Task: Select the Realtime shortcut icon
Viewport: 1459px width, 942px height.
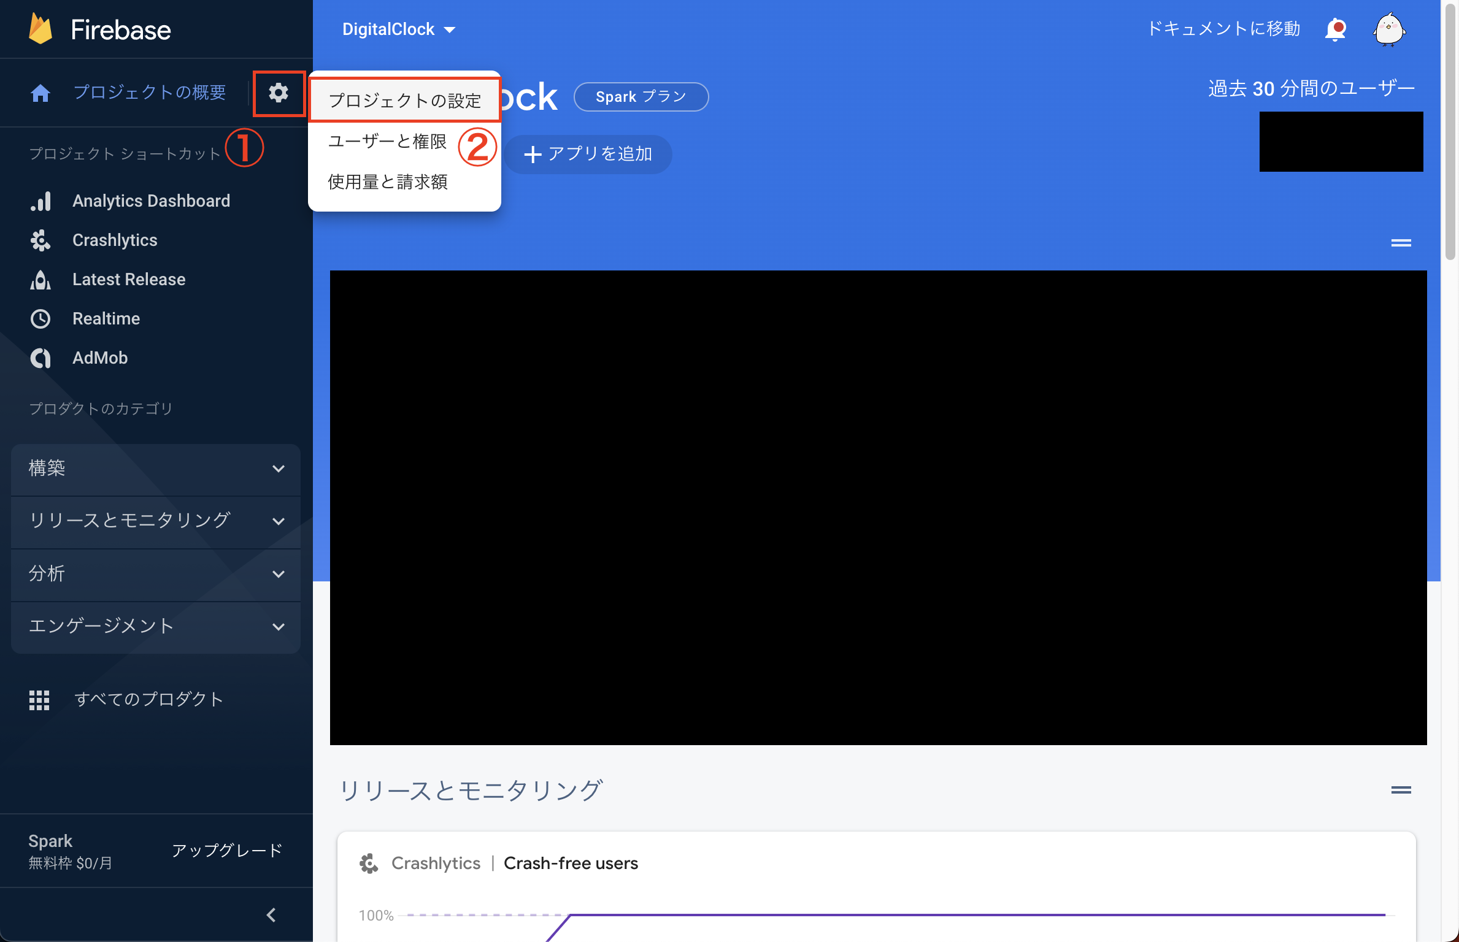Action: tap(40, 318)
